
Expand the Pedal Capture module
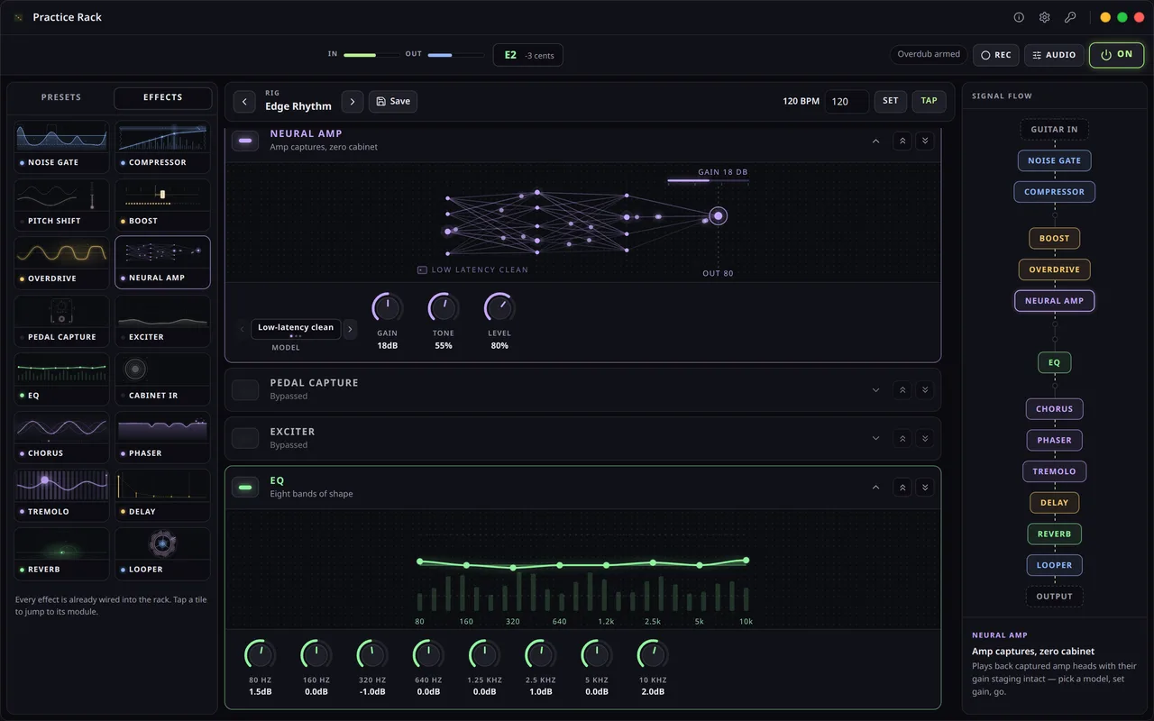pyautogui.click(x=875, y=390)
